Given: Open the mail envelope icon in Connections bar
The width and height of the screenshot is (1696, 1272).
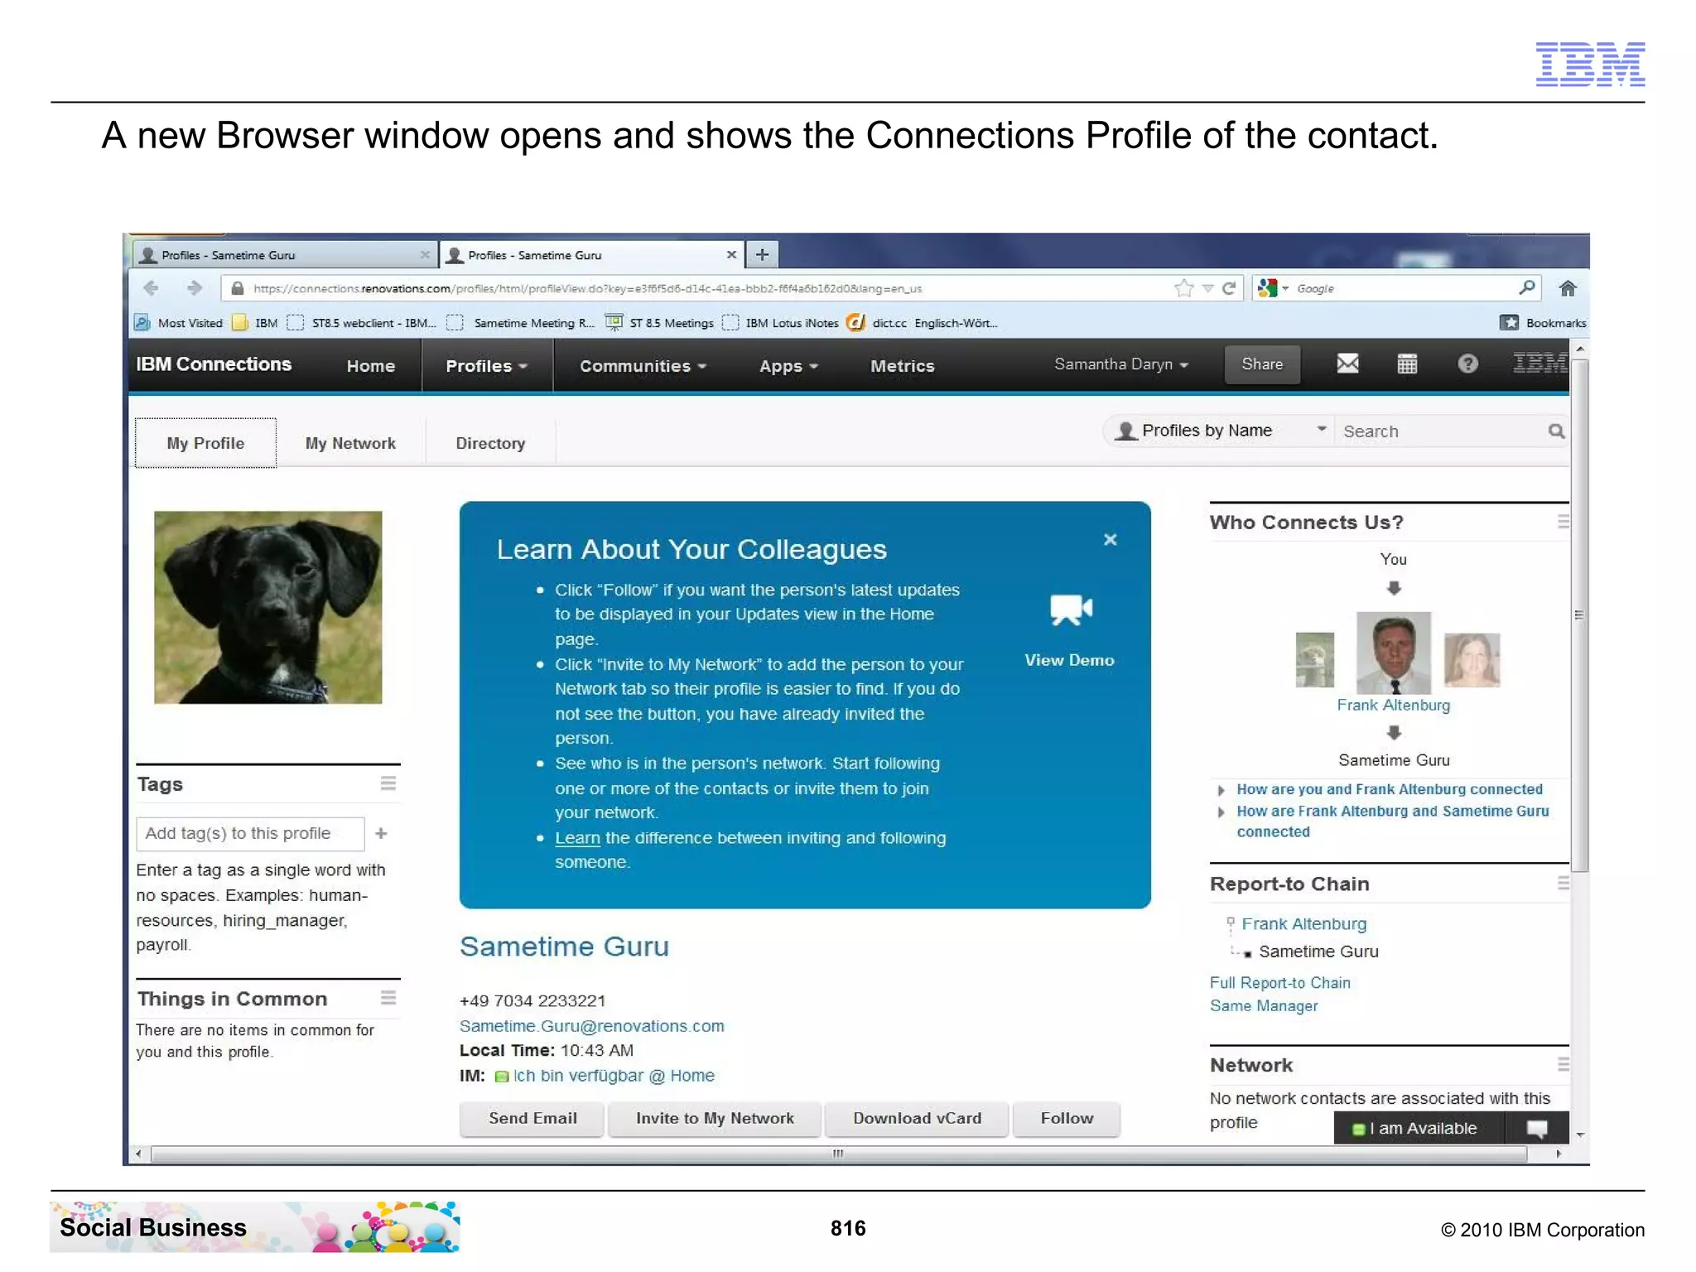Looking at the screenshot, I should click(1347, 364).
